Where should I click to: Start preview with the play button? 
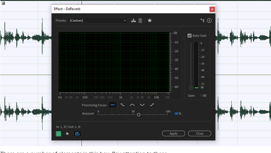[x=68, y=134]
